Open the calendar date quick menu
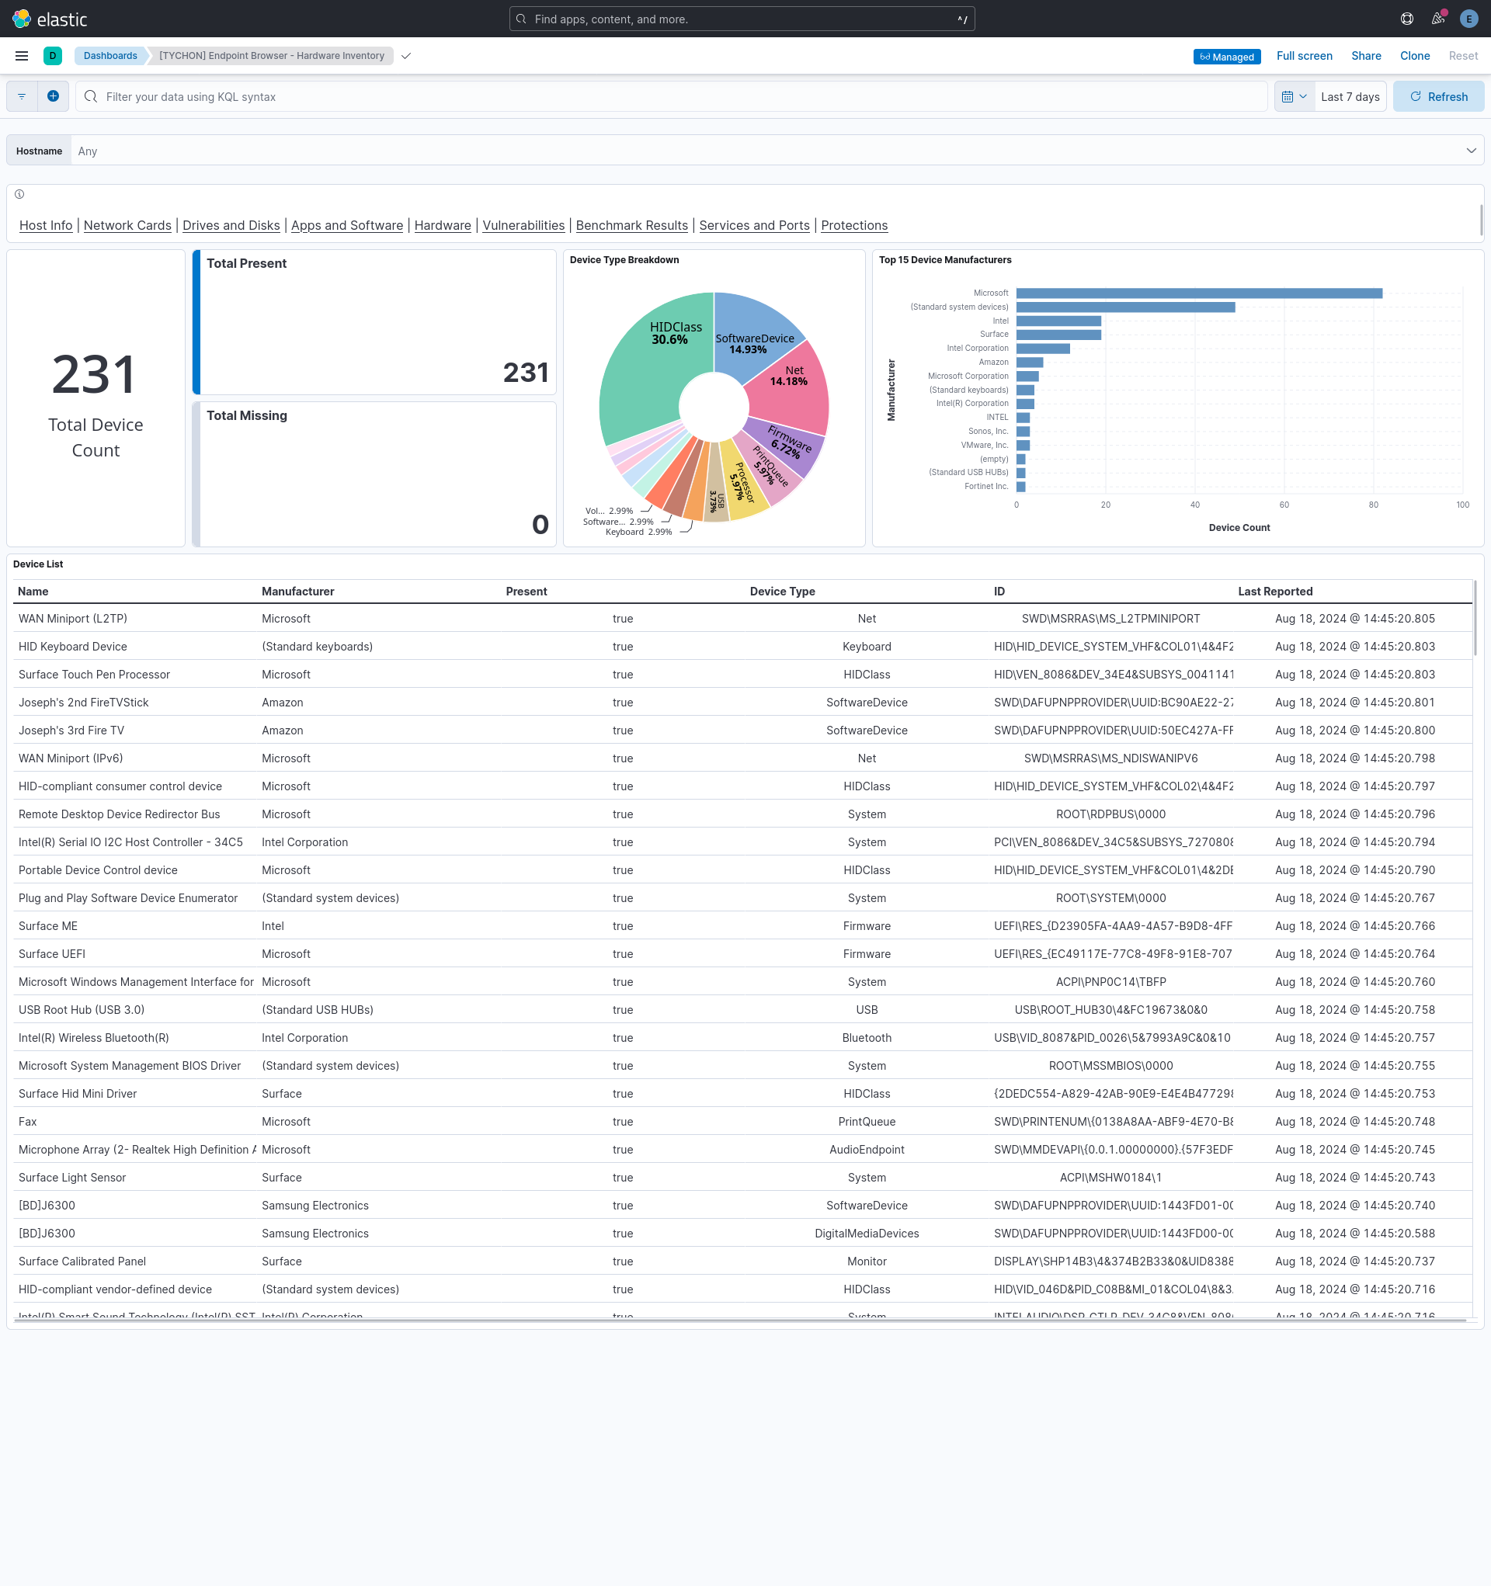The width and height of the screenshot is (1491, 1586). point(1294,96)
